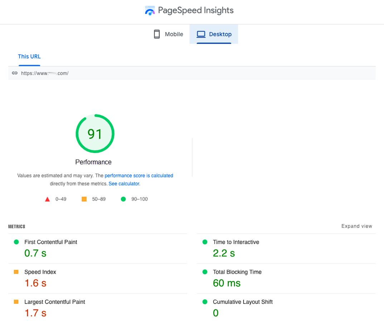
Task: Open the This URL tab
Action: (x=29, y=57)
